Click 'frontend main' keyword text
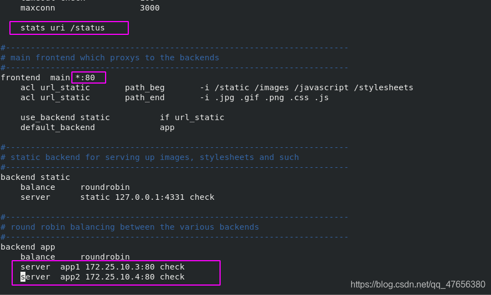Viewport: 491px width, 295px height. click(35, 77)
